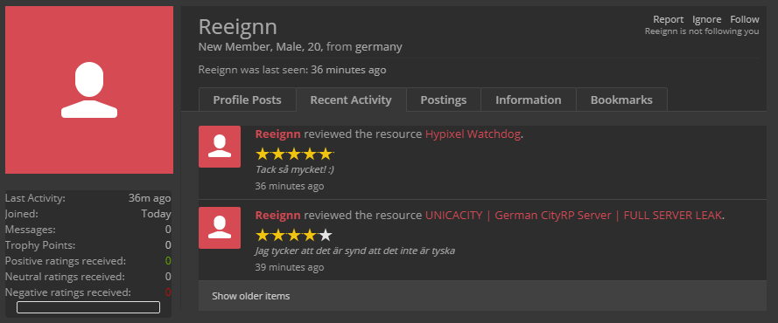Open UNICACITY German CityRP Server leak link
The height and width of the screenshot is (323, 778).
(x=573, y=215)
